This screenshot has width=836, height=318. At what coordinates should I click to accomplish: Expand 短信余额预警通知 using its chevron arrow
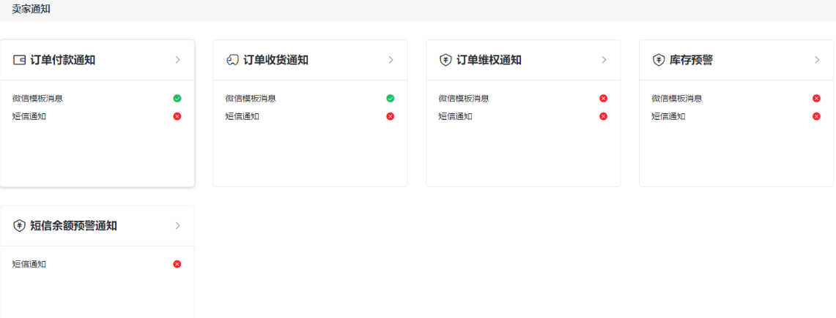177,226
